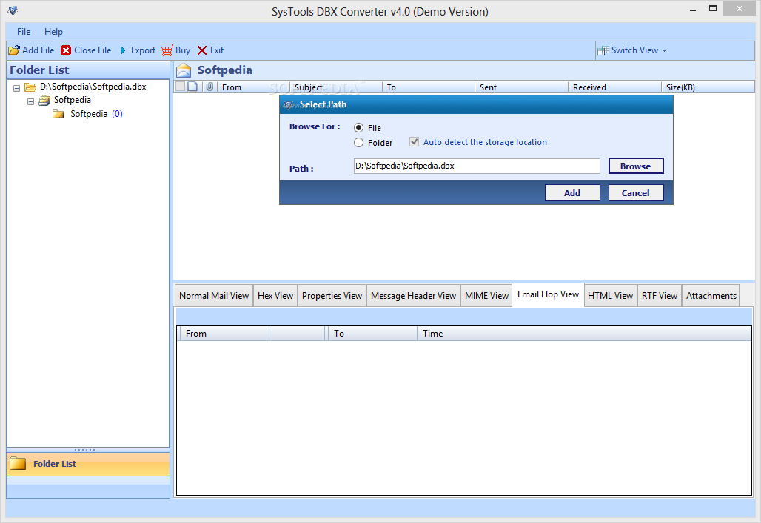
Task: Click the page icon column header
Action: 192,87
